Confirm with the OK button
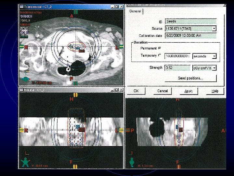Screen dimensions: 234x176 coord(136,91)
